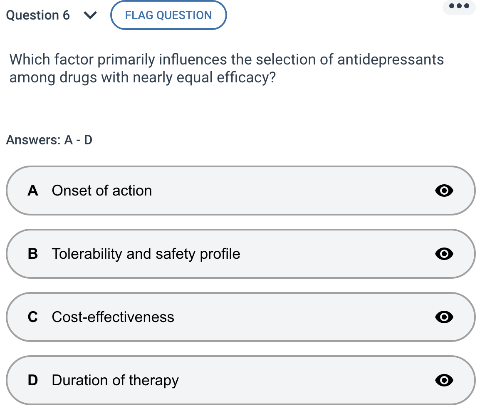Open the three-dot more options menu
The width and height of the screenshot is (480, 416).
pos(459,6)
